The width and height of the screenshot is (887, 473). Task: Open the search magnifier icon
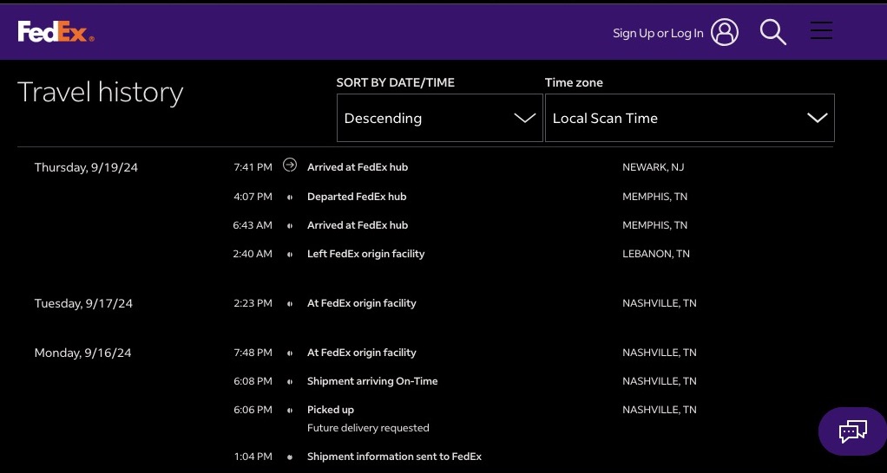point(772,33)
